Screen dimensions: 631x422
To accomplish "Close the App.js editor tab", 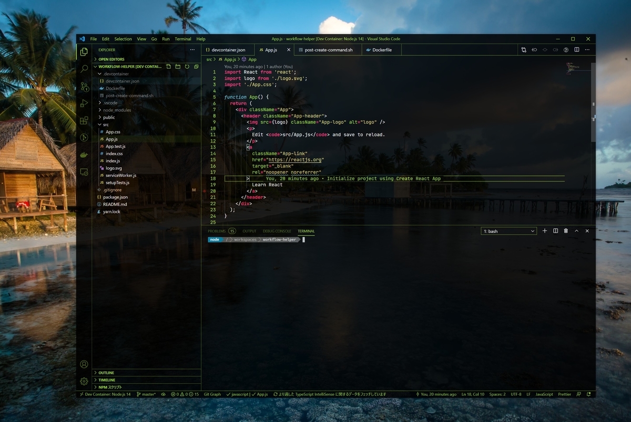I will (288, 50).
